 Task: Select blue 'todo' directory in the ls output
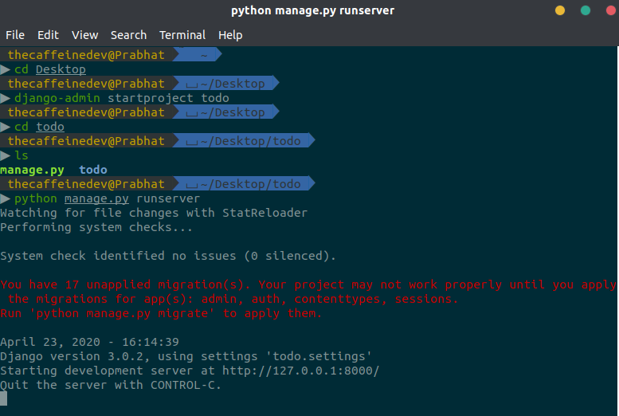click(x=93, y=170)
